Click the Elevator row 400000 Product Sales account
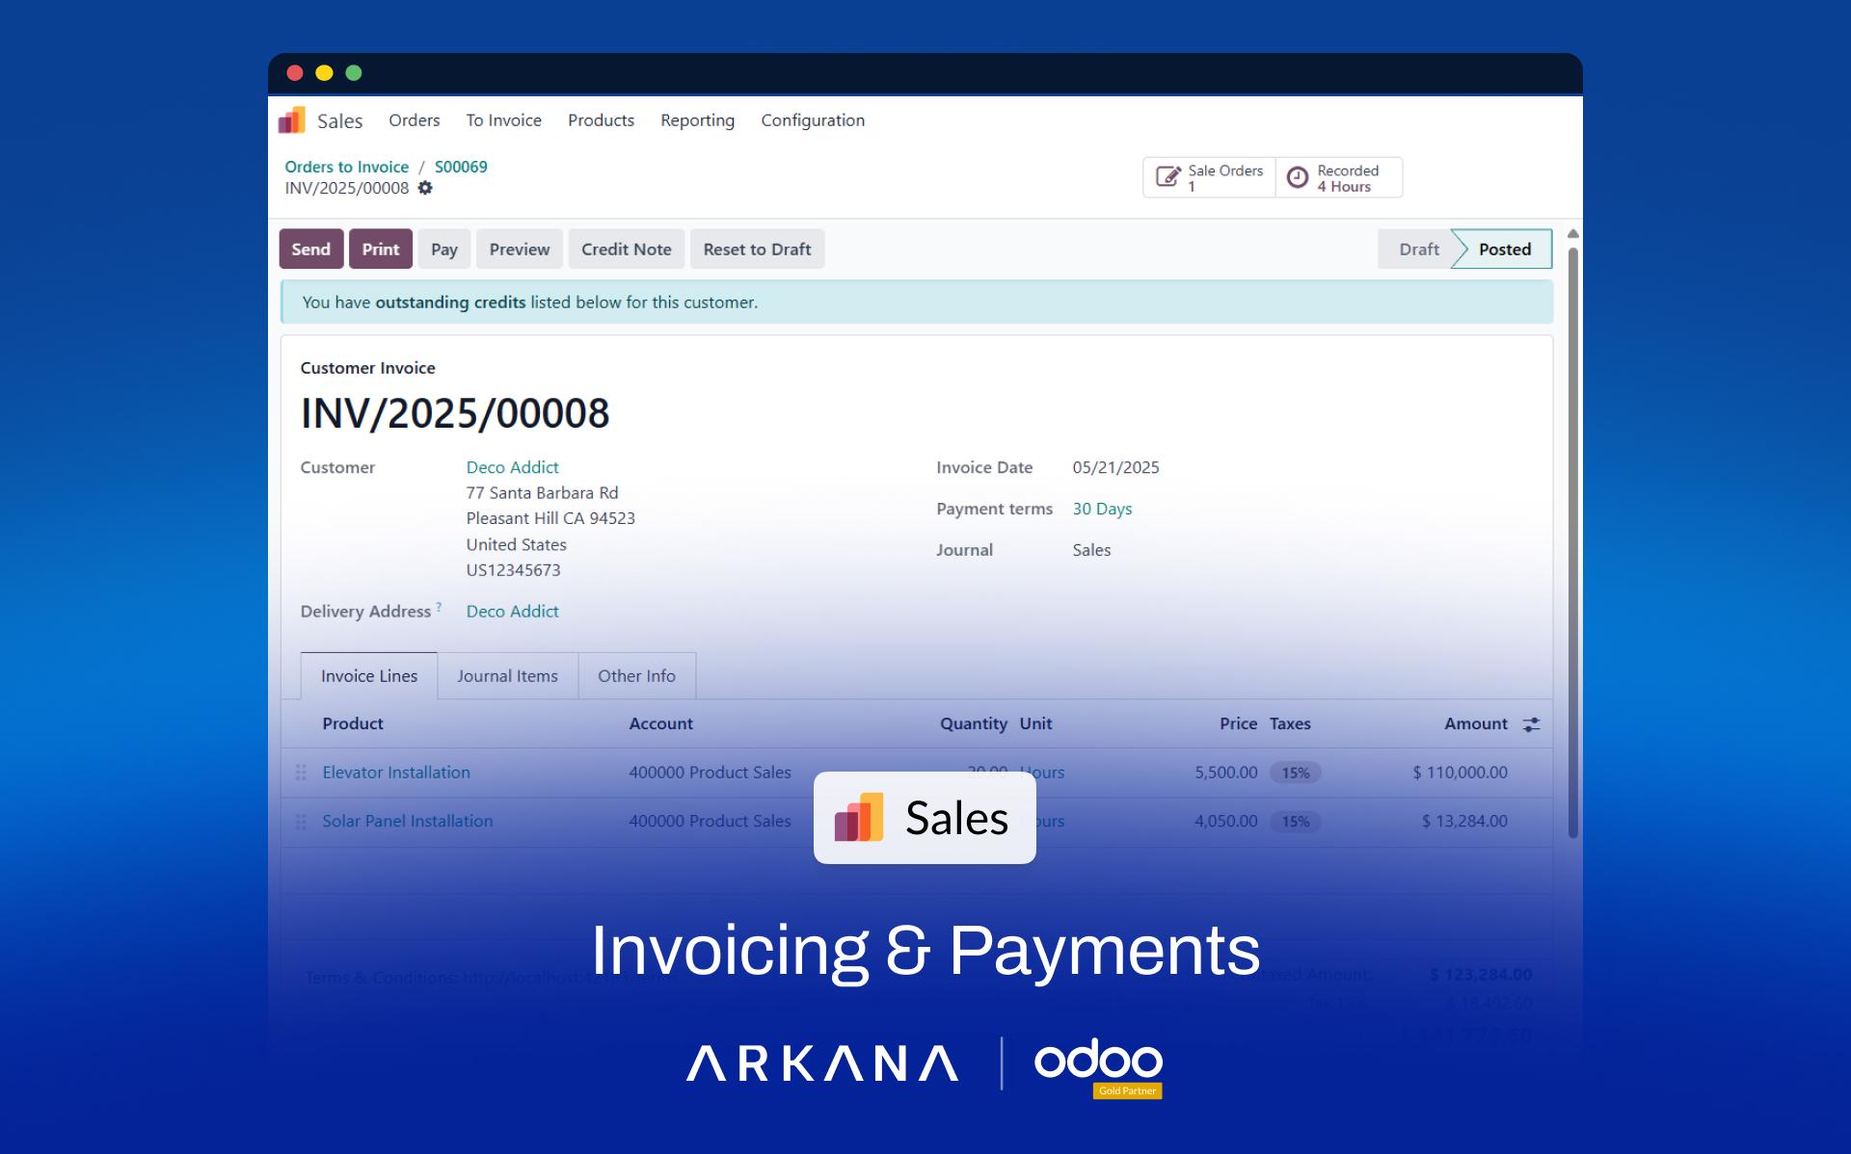The width and height of the screenshot is (1851, 1154). [x=710, y=773]
